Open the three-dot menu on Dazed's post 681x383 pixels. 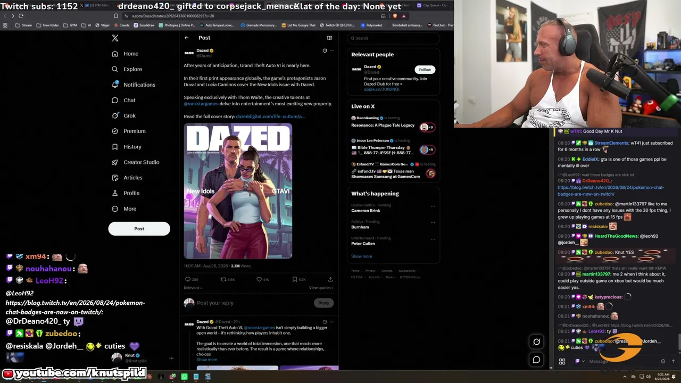tap(331, 51)
